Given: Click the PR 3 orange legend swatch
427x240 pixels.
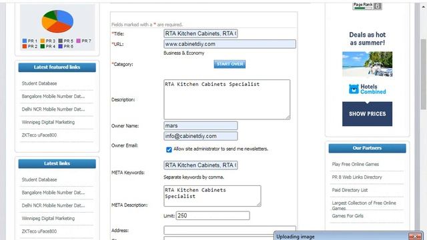Looking at the screenshot, I should 43,41.
